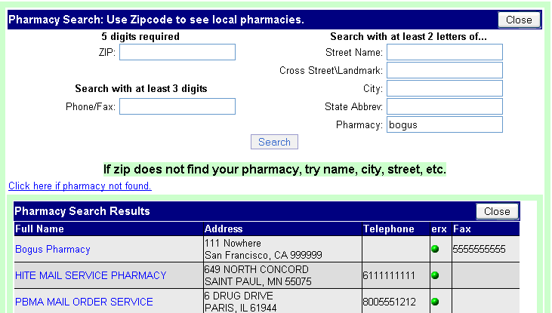The image size is (552, 313).
Task: Focus the Phone/Fax search field
Action: pyautogui.click(x=177, y=106)
